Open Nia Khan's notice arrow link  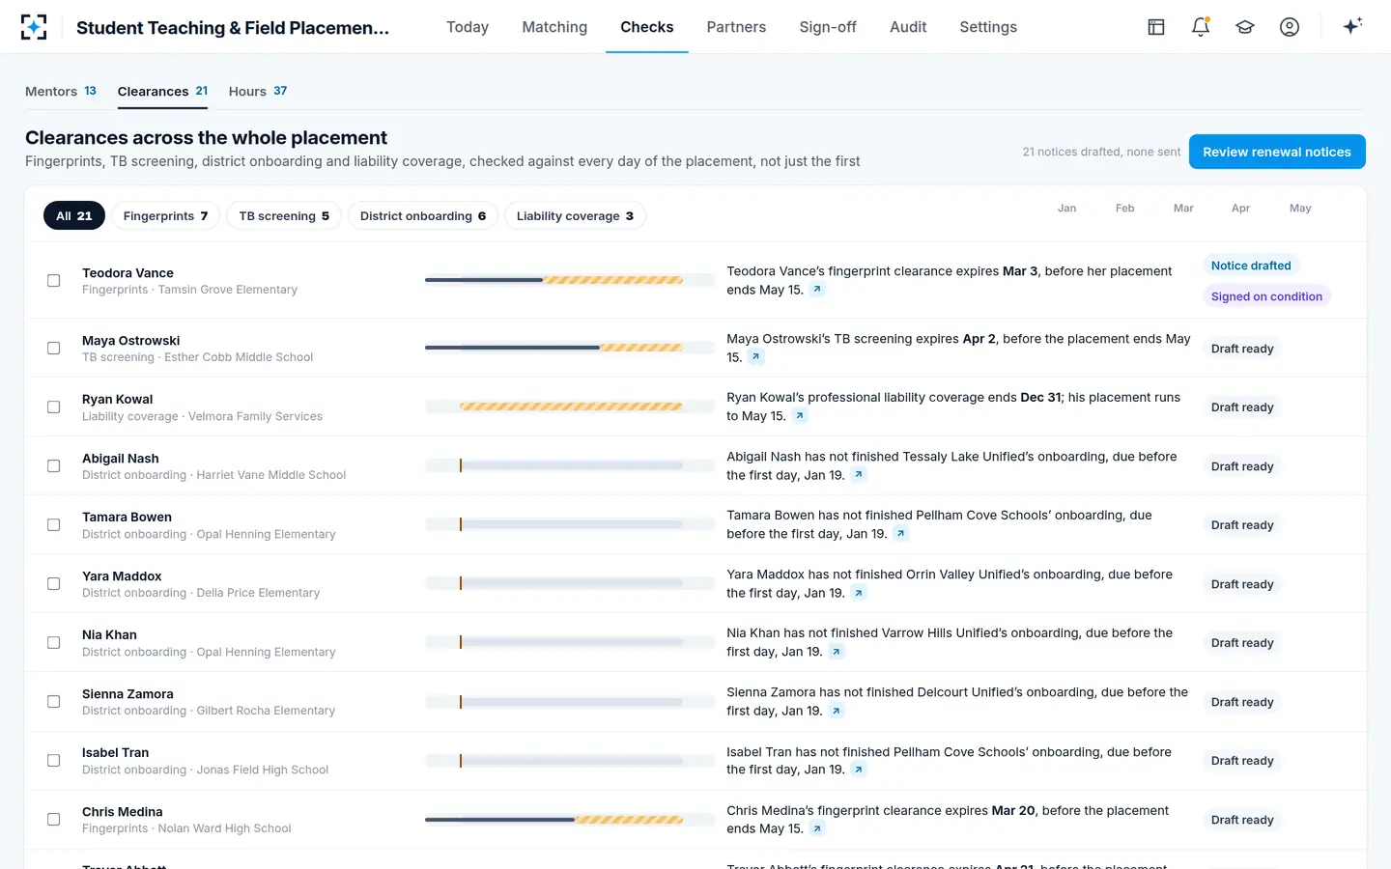[x=837, y=652]
